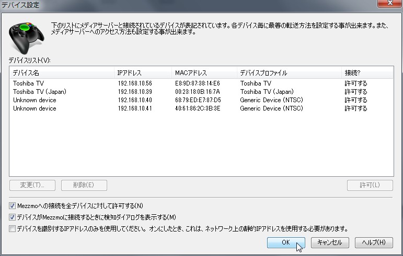Click 許可する status for 192.168.10.40 row
The height and width of the screenshot is (256, 403).
tap(356, 100)
